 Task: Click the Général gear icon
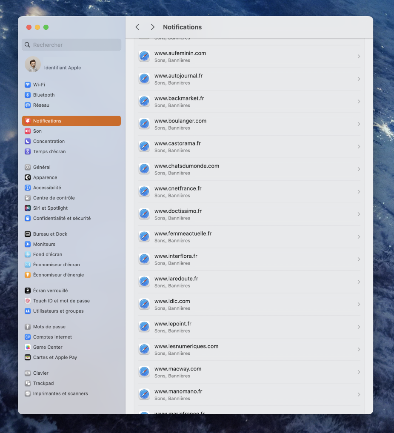coord(28,167)
